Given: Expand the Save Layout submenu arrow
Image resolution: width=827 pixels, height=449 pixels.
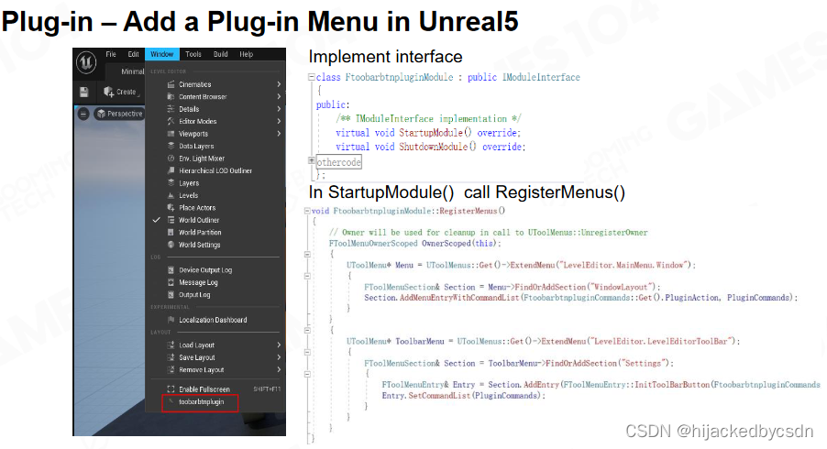Looking at the screenshot, I should point(279,357).
